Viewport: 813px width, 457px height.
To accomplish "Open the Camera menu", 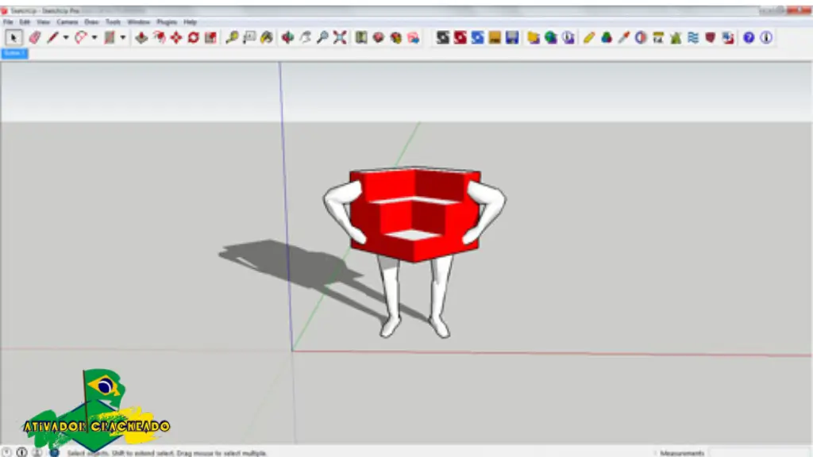I will pyautogui.click(x=67, y=21).
